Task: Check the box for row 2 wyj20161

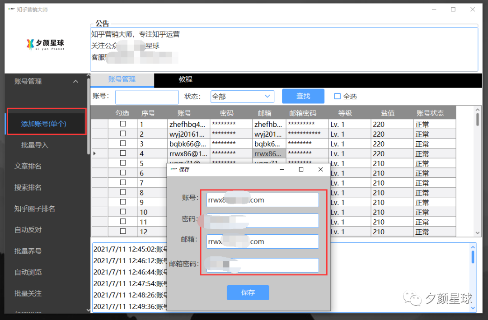Action: [x=123, y=134]
